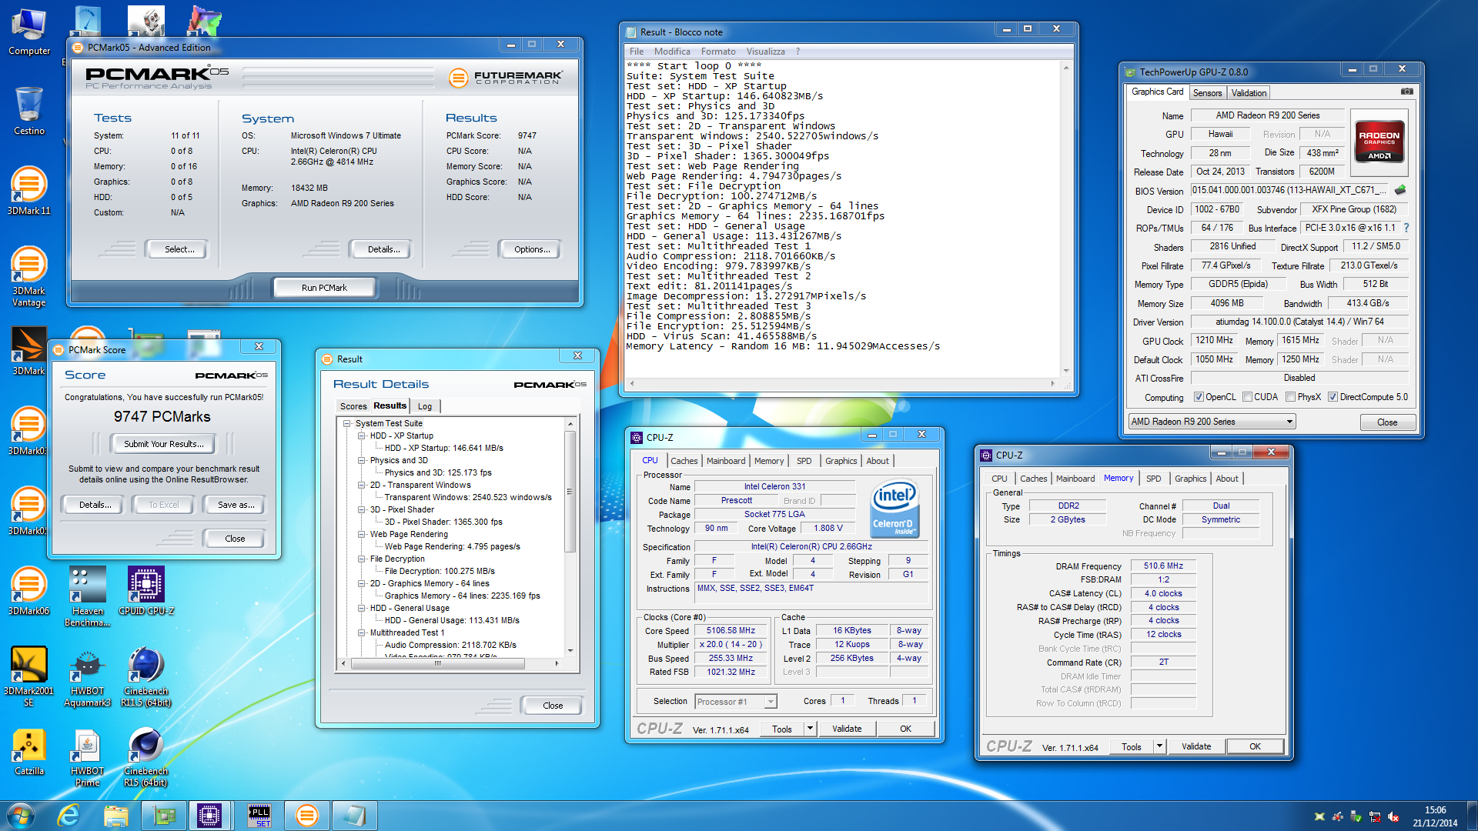Launch Cinebench R15 (64bit) shortcut
This screenshot has height=831, width=1478.
(146, 756)
